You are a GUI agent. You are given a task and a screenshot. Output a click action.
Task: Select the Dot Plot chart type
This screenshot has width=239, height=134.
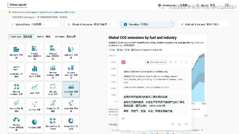[35, 106]
